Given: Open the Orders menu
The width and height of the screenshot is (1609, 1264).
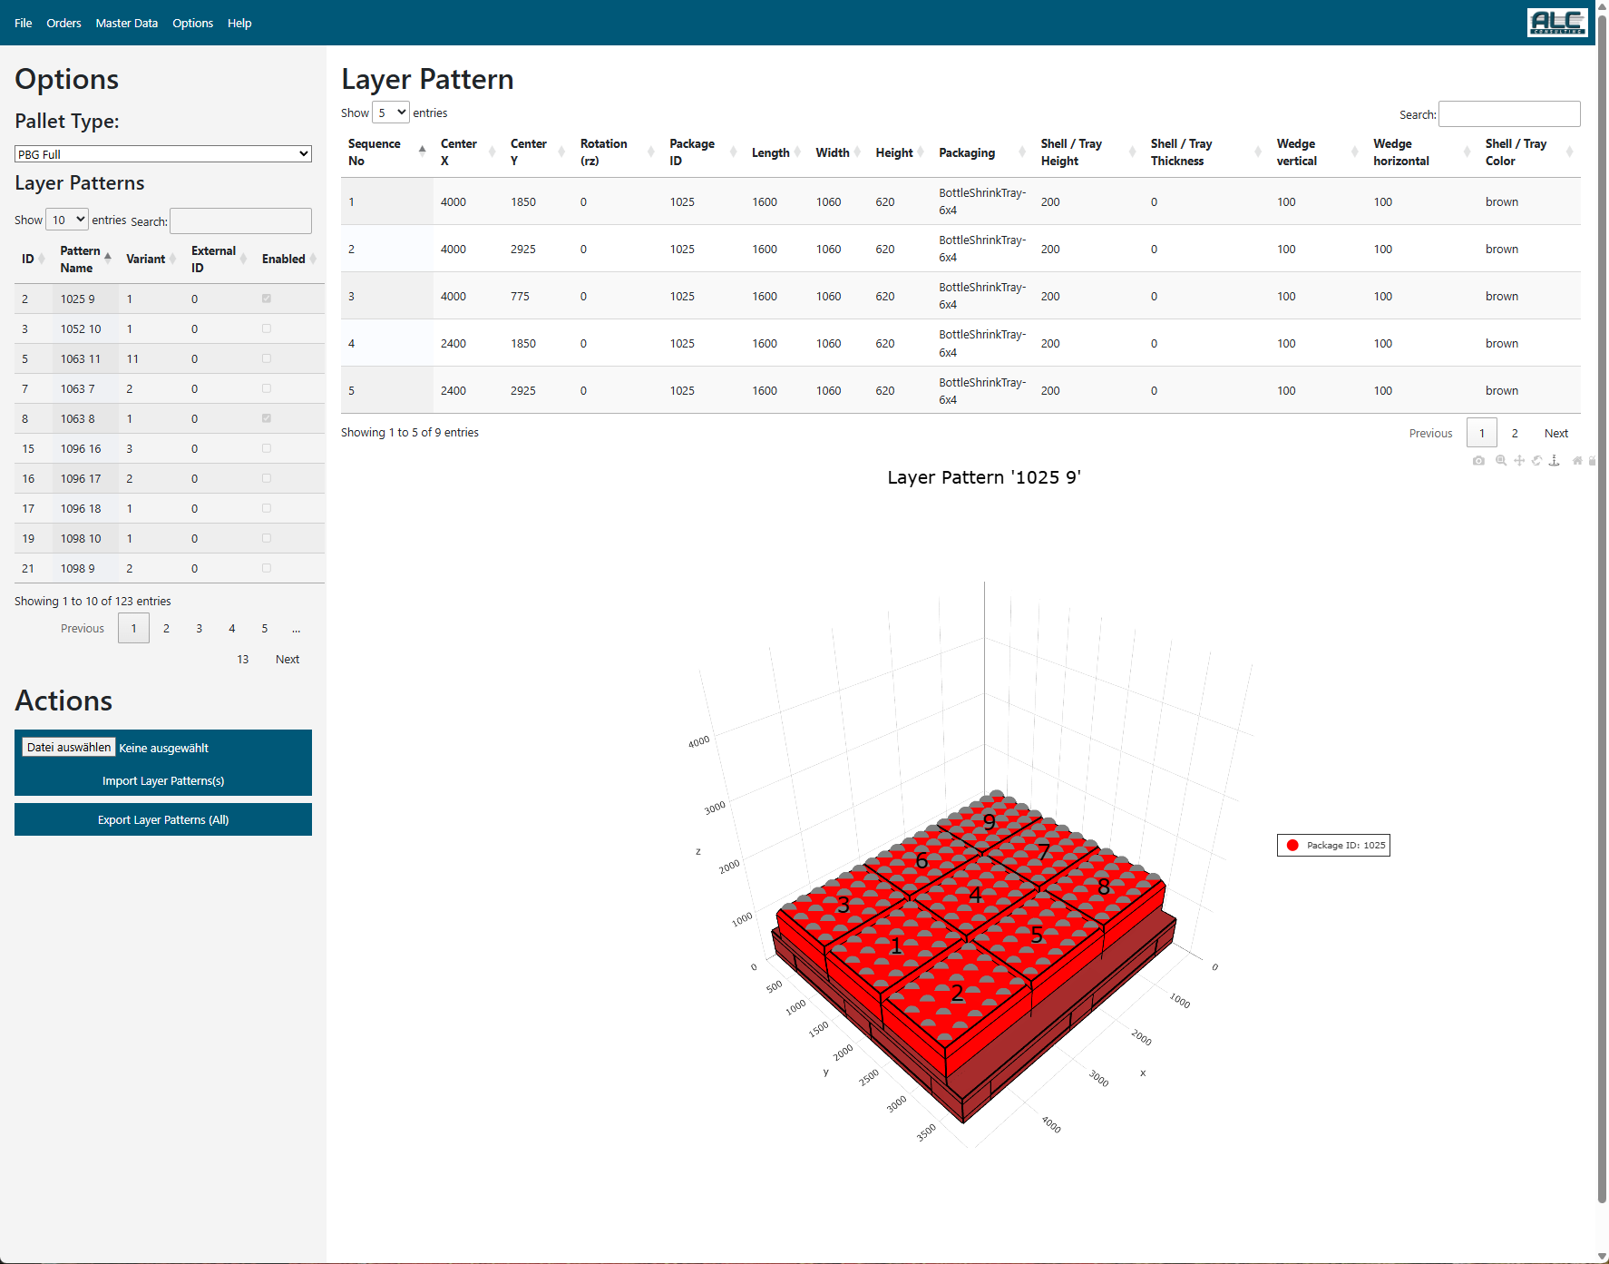Looking at the screenshot, I should (63, 23).
